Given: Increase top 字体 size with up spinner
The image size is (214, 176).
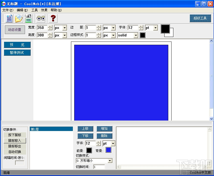Looking at the screenshot, I should pos(141,27).
